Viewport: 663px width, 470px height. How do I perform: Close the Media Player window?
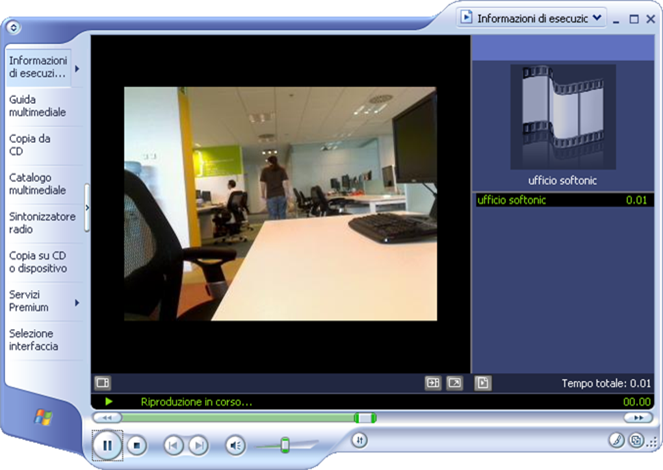click(x=651, y=19)
